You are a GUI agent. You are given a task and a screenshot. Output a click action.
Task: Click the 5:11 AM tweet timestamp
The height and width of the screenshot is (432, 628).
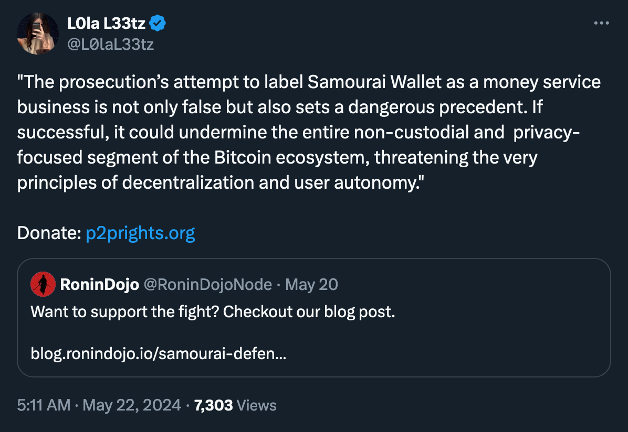[44, 405]
